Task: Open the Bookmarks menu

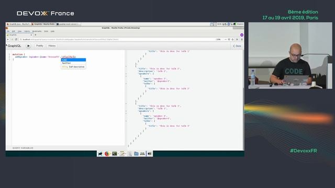Action: click(37, 31)
